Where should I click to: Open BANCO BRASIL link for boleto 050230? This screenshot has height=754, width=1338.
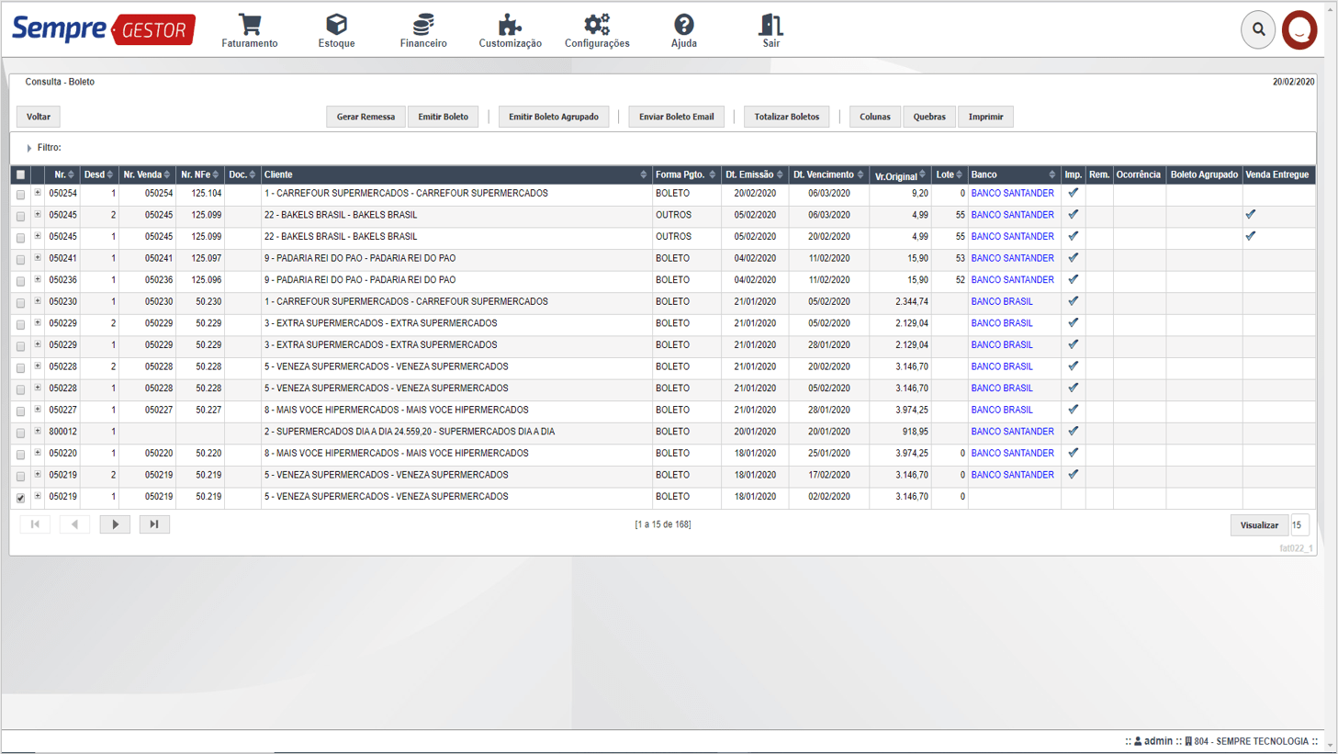(x=1002, y=302)
